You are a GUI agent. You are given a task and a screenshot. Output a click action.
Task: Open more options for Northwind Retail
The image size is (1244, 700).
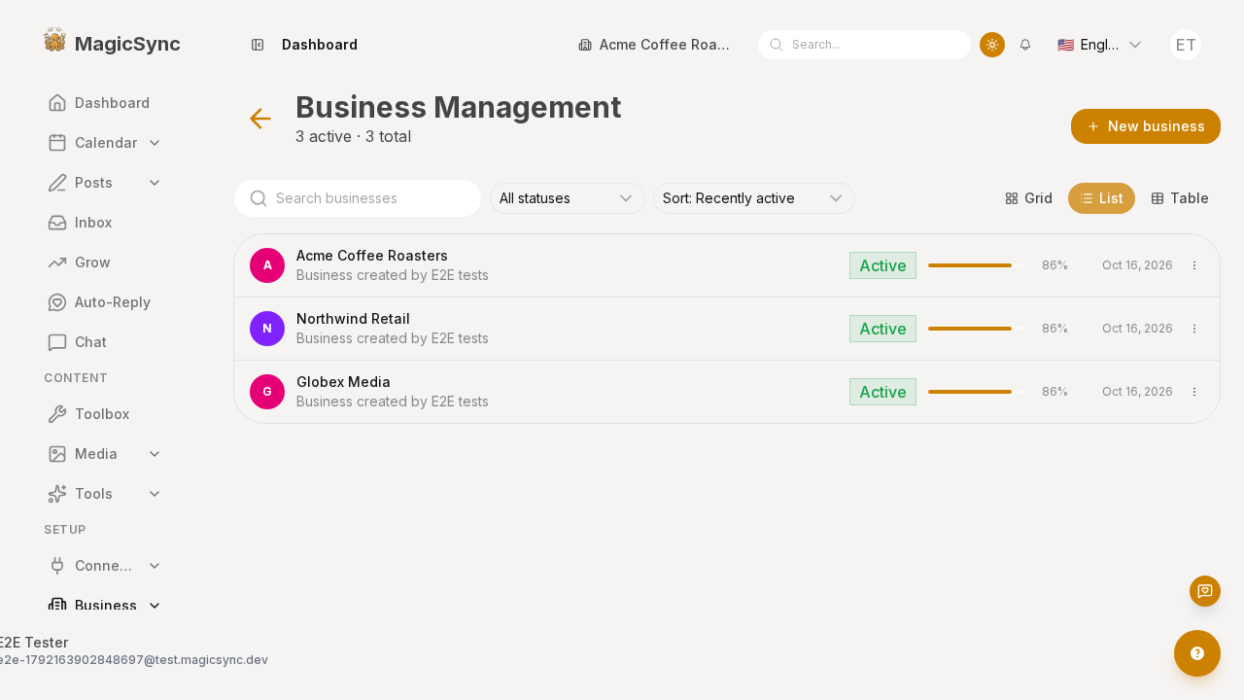pos(1194,329)
